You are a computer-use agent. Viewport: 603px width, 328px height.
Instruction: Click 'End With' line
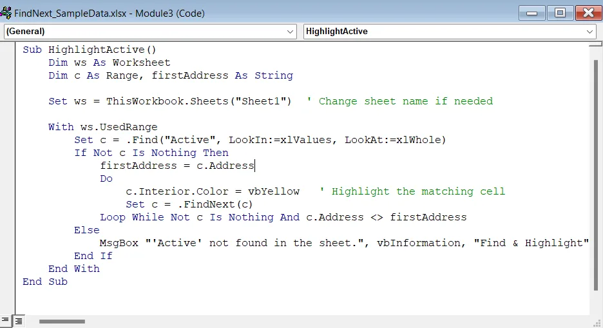click(74, 269)
